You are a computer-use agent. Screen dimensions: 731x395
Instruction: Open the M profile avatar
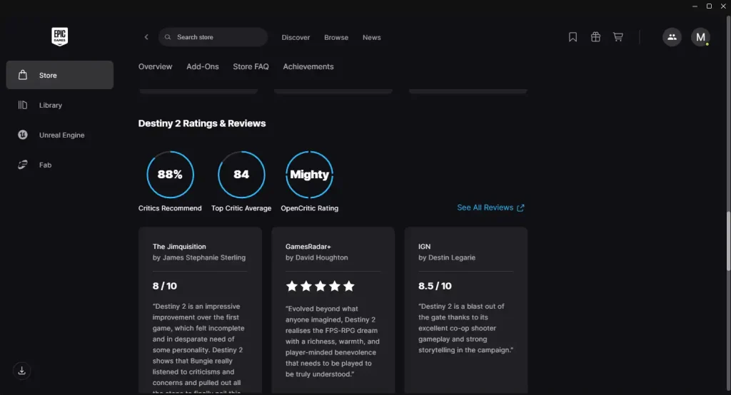pos(700,37)
